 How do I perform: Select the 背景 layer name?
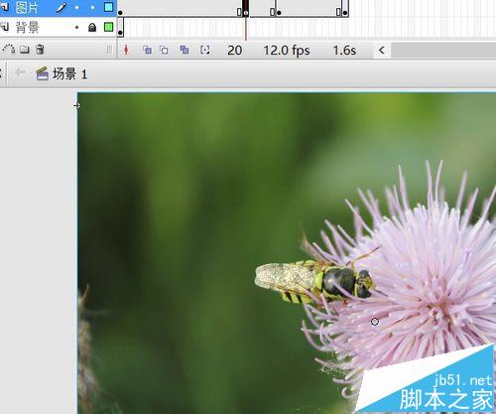click(27, 27)
